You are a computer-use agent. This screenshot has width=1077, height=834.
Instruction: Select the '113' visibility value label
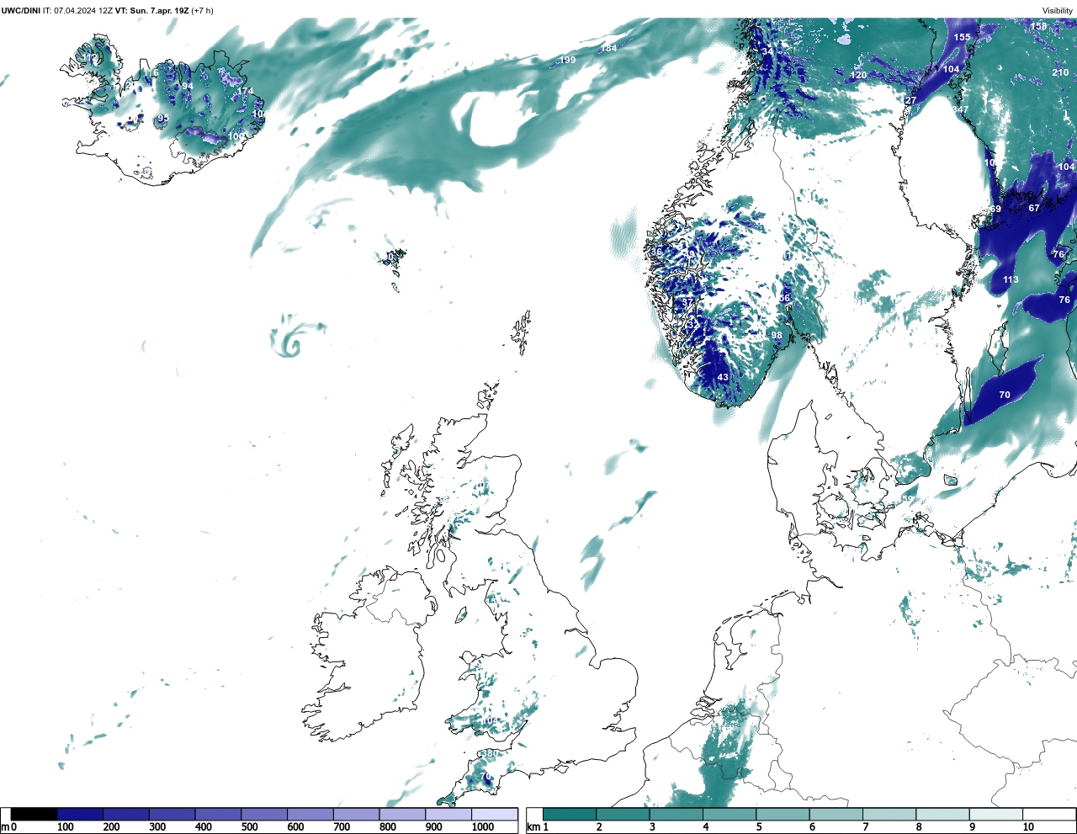pos(1011,279)
